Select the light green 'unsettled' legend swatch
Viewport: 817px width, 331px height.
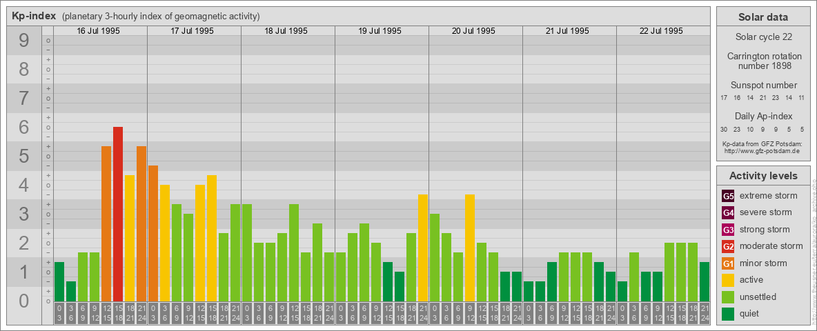[x=728, y=297]
